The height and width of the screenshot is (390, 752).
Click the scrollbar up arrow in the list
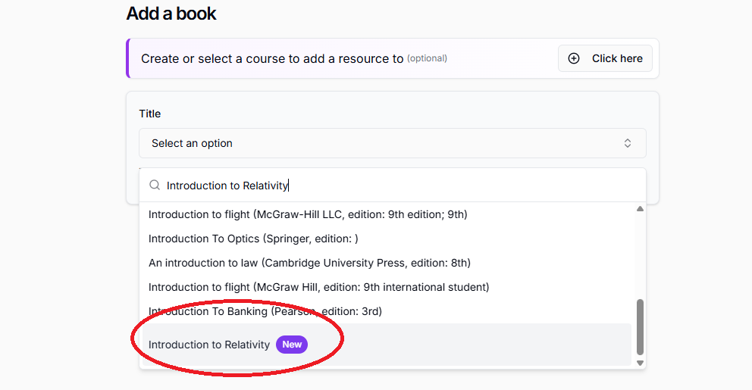[x=640, y=209]
